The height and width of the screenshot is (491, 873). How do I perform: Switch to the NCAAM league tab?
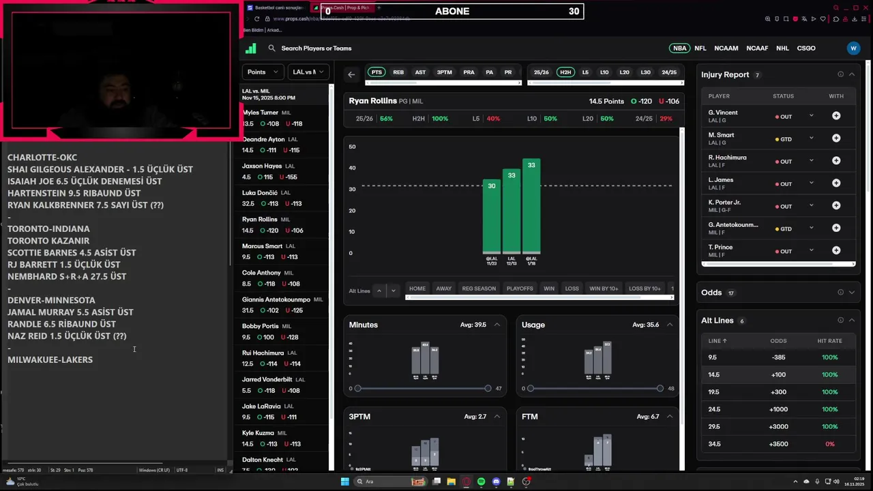726,48
